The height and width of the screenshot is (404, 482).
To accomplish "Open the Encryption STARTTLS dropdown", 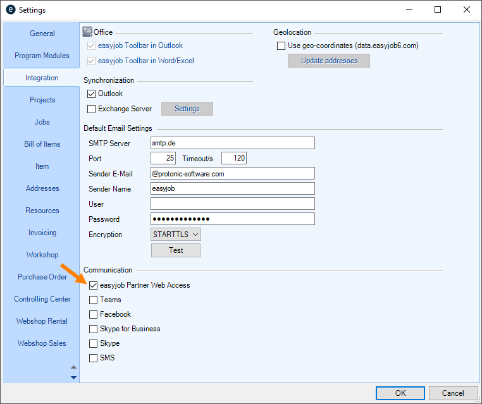I will pos(176,235).
